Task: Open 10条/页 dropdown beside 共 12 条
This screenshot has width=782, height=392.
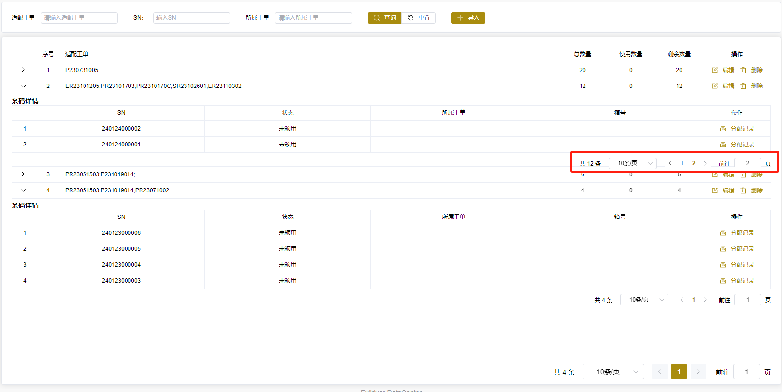Action: (x=633, y=163)
